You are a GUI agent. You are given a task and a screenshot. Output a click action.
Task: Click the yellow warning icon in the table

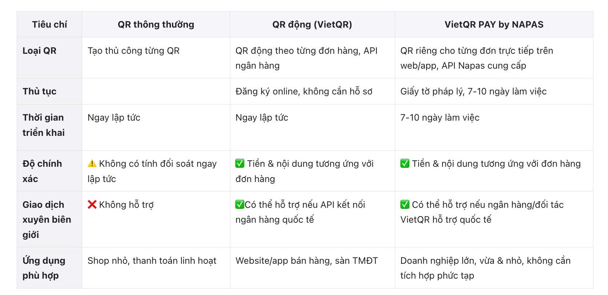click(92, 164)
